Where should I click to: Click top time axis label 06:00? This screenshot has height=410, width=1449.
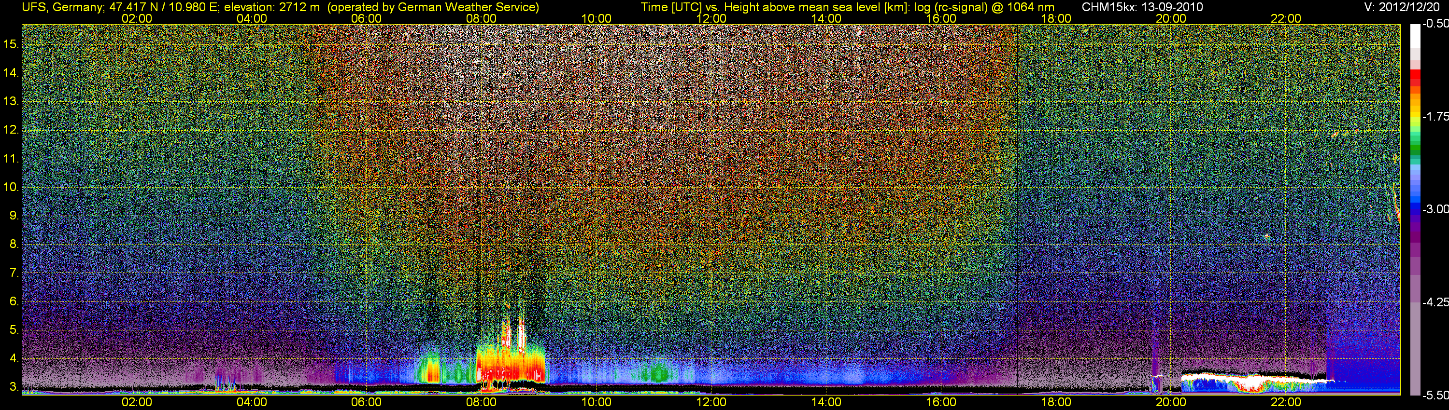tap(366, 18)
